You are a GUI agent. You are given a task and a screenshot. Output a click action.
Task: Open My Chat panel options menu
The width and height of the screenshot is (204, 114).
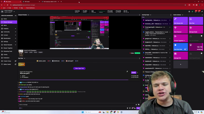[x=139, y=58]
